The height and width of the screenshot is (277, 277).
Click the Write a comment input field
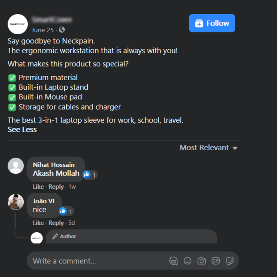coord(81,261)
